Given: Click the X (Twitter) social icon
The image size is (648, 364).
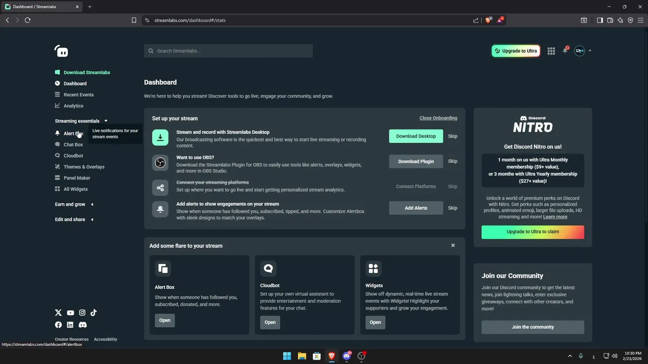Looking at the screenshot, I should click(x=58, y=312).
